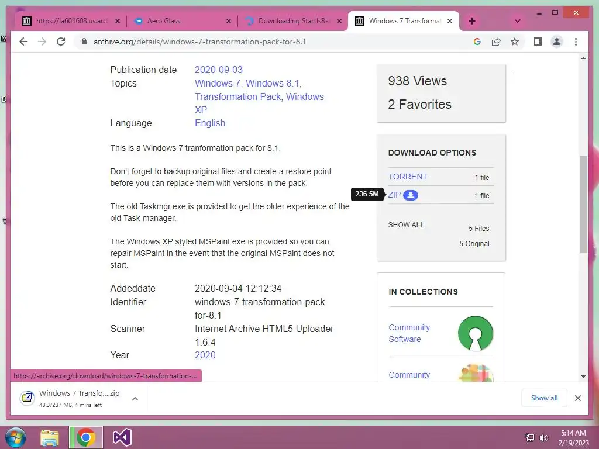Open the 5 Original link
The image size is (599, 449).
[474, 244]
